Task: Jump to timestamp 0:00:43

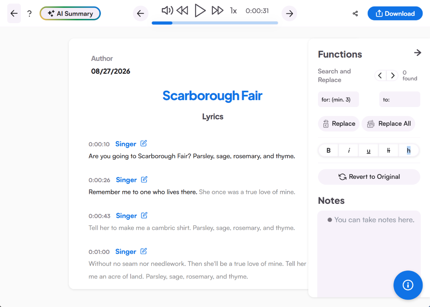Action: coord(99,216)
